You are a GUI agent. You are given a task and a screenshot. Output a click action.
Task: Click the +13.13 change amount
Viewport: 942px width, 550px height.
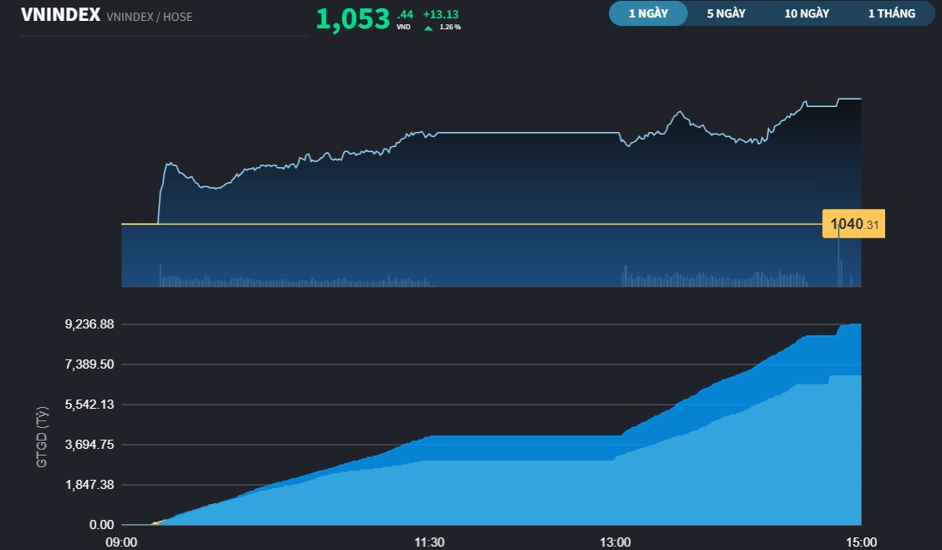click(443, 13)
